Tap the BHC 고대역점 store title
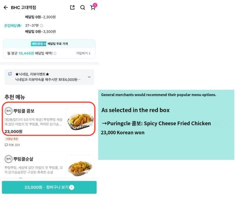236x199 pixels. [x=23, y=7]
